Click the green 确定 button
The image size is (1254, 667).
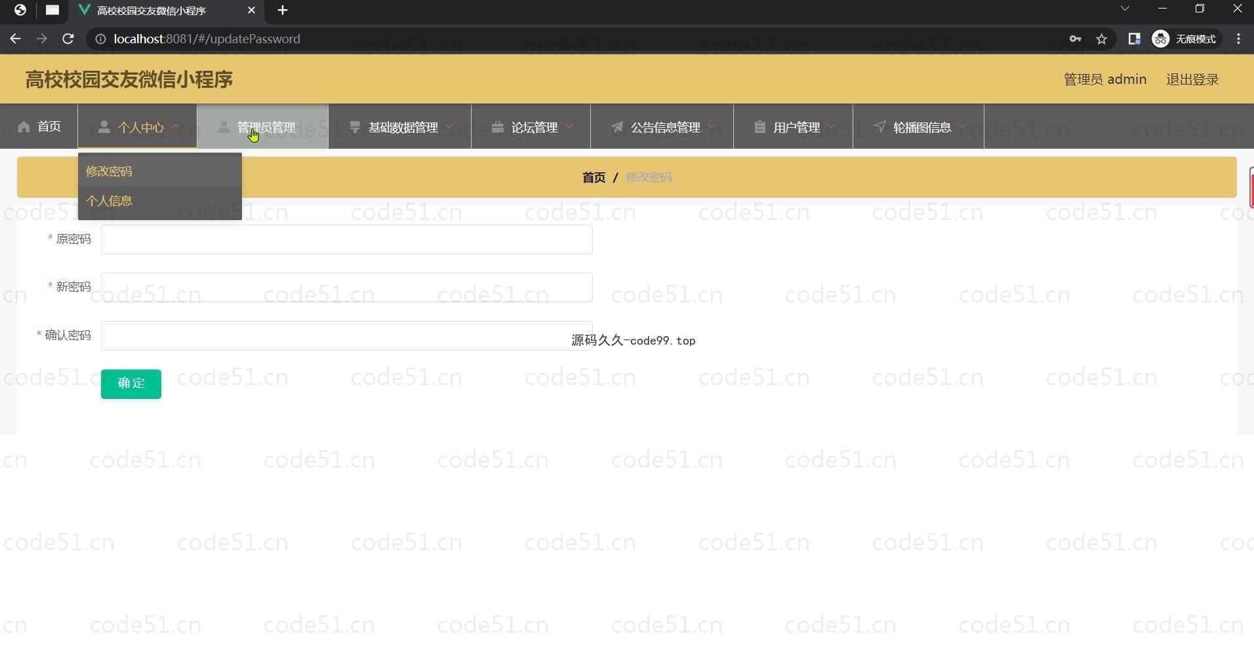click(x=131, y=383)
